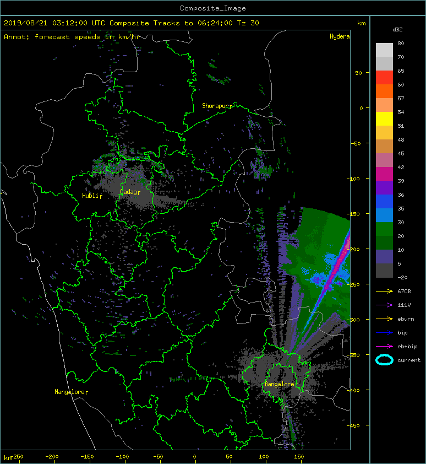Click the 'current' legend label
The image size is (426, 464).
[x=409, y=360]
